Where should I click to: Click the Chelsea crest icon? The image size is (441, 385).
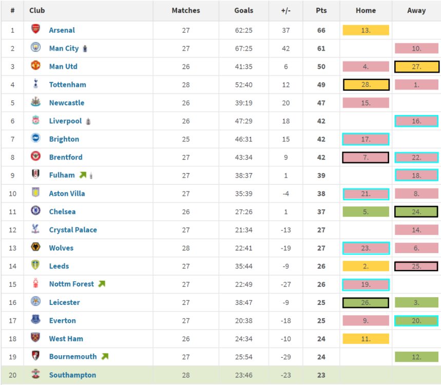[x=36, y=211]
